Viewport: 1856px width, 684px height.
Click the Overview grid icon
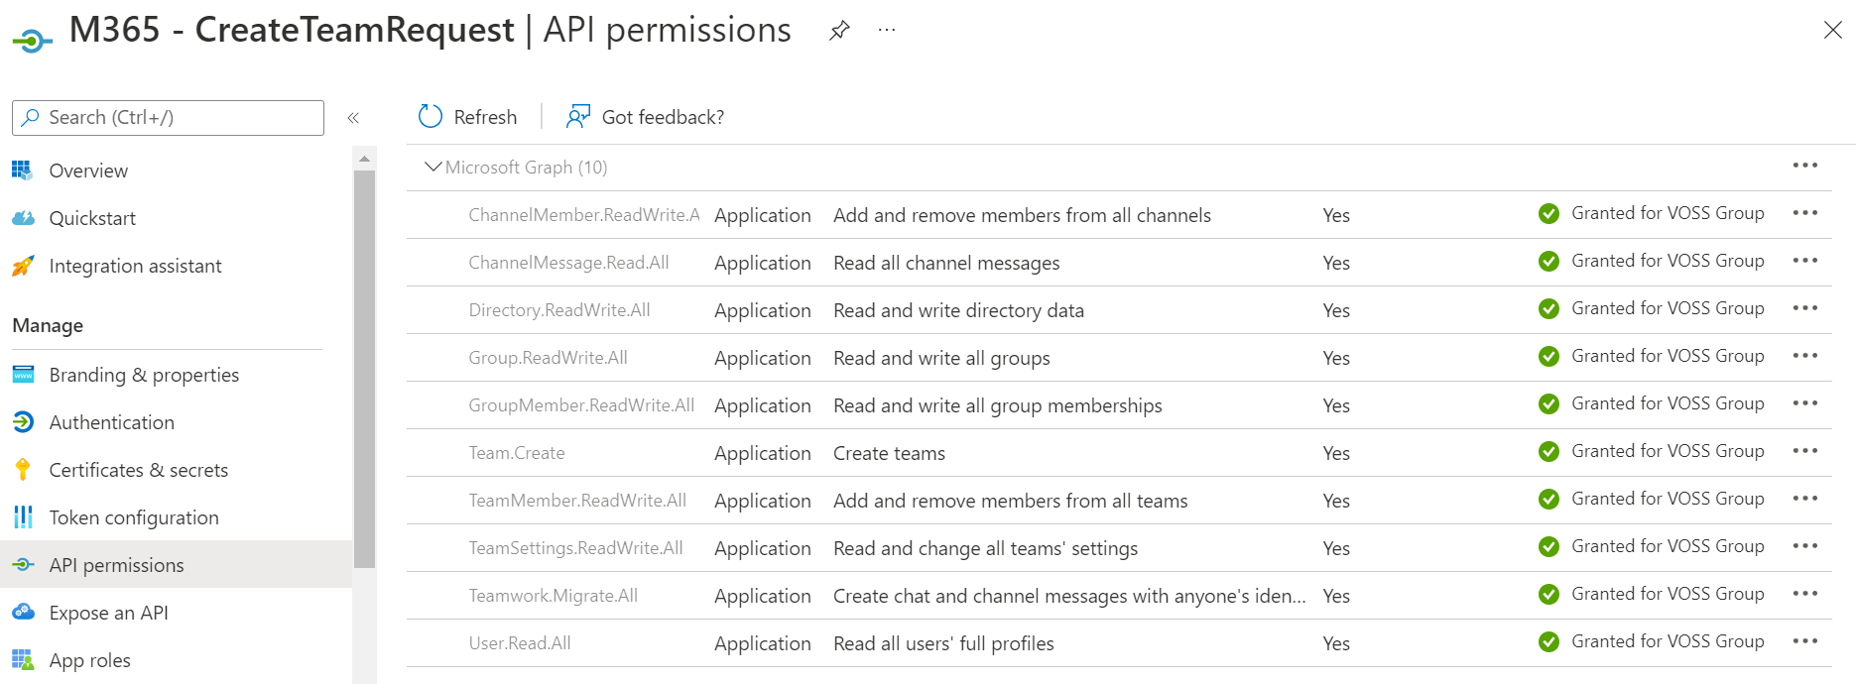pyautogui.click(x=22, y=171)
